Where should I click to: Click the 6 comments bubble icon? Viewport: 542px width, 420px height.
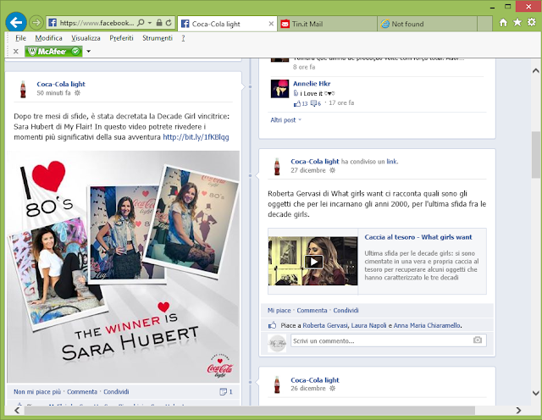[314, 103]
